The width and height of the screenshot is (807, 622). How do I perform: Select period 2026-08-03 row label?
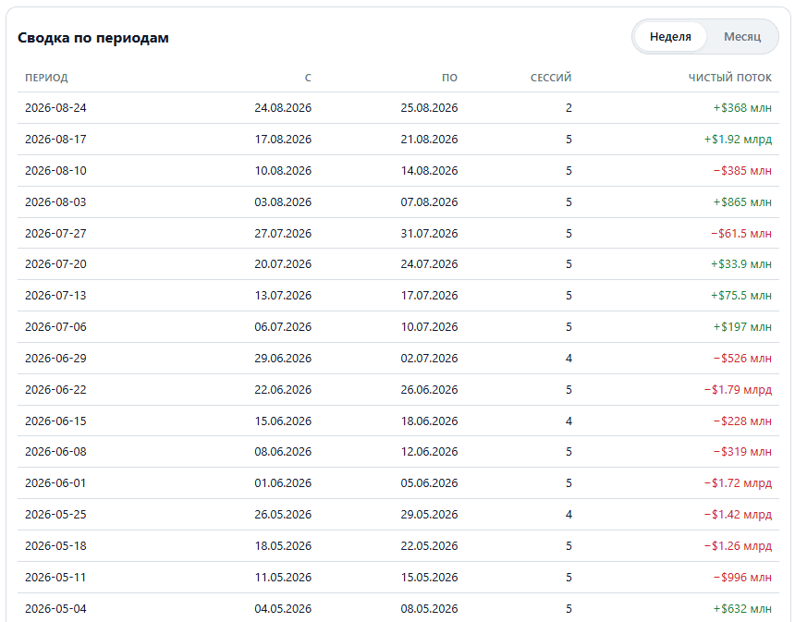click(x=55, y=202)
